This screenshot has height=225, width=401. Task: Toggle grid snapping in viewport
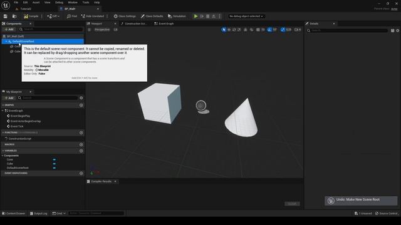pyautogui.click(x=258, y=29)
